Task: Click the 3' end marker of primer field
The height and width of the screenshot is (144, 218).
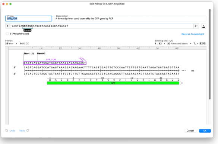Action: point(196,26)
